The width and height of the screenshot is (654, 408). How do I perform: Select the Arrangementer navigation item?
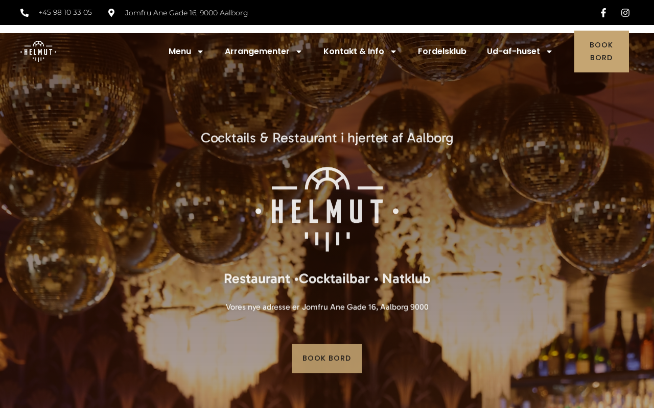coord(257,52)
